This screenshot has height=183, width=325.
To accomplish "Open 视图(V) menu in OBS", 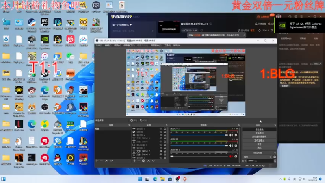I will pyautogui.click(x=117, y=45).
